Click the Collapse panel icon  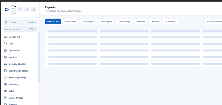(x=6, y=22)
